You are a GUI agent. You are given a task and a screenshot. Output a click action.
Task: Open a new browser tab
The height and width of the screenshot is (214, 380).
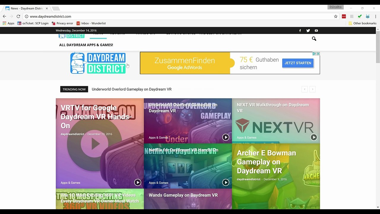coord(56,8)
